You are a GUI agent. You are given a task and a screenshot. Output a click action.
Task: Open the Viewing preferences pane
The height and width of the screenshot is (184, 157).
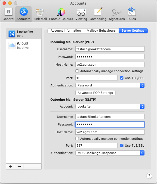(x=81, y=14)
